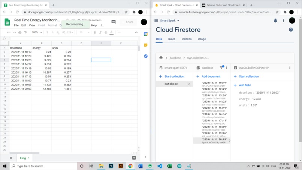
Task: Click Start collection under smart-spark-59f7c
Action: [x=172, y=77]
